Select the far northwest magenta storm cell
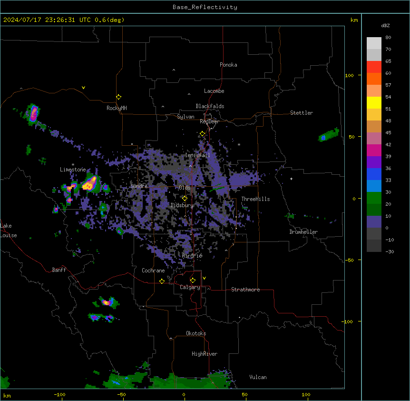This screenshot has width=410, height=401. [x=33, y=114]
